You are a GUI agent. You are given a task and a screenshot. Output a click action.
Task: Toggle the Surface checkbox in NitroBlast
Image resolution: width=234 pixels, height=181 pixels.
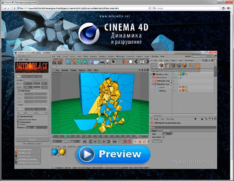pyautogui.click(x=18, y=124)
